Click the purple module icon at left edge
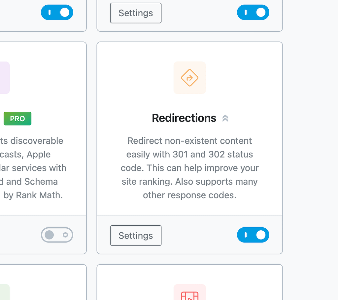 pos(5,78)
